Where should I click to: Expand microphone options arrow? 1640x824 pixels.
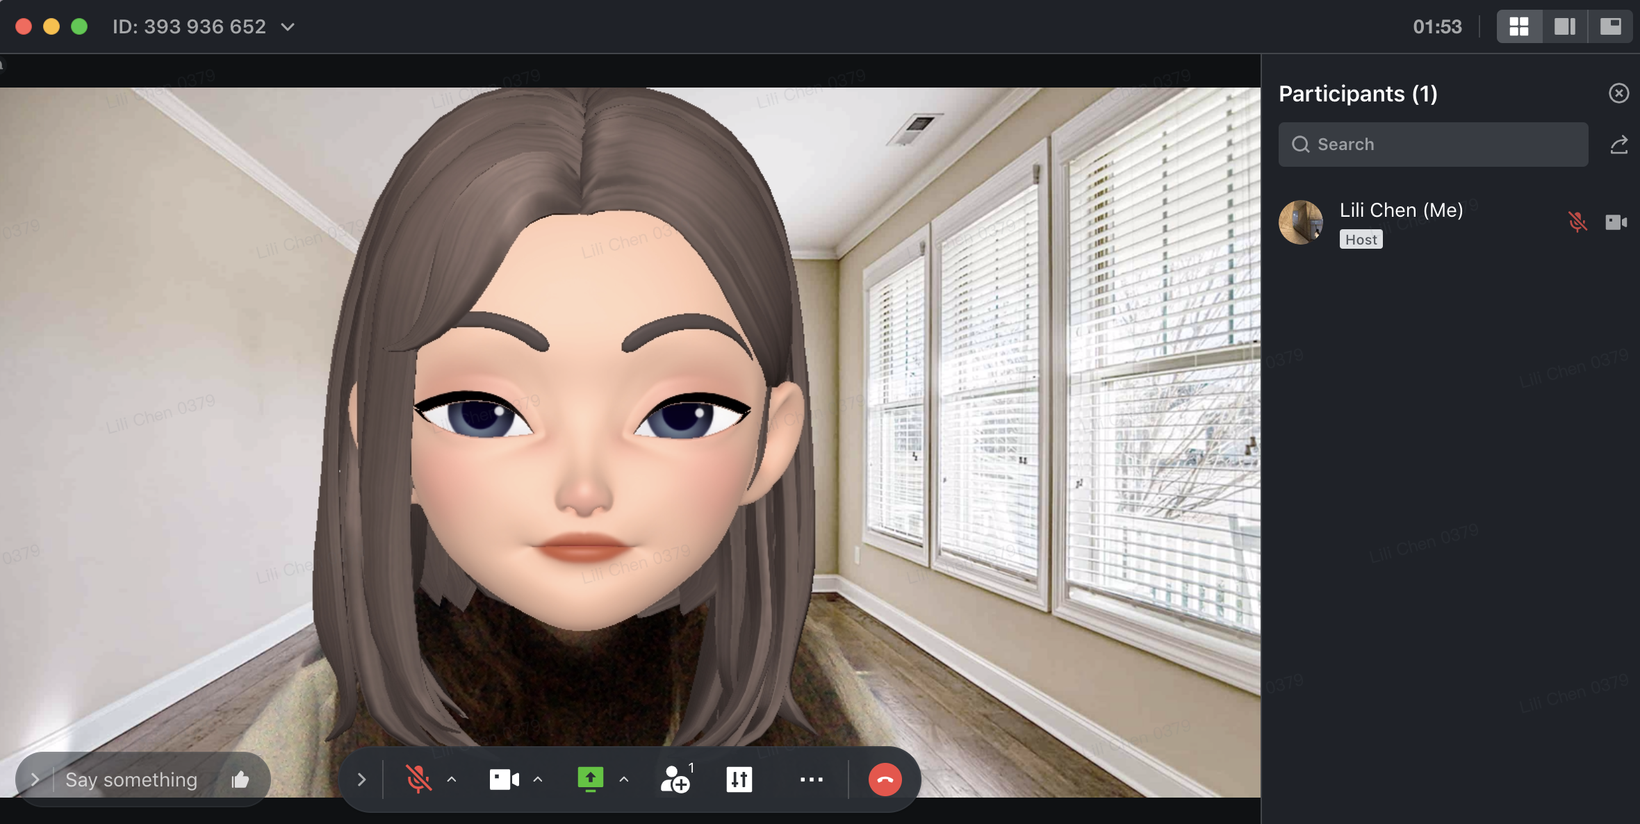(452, 779)
